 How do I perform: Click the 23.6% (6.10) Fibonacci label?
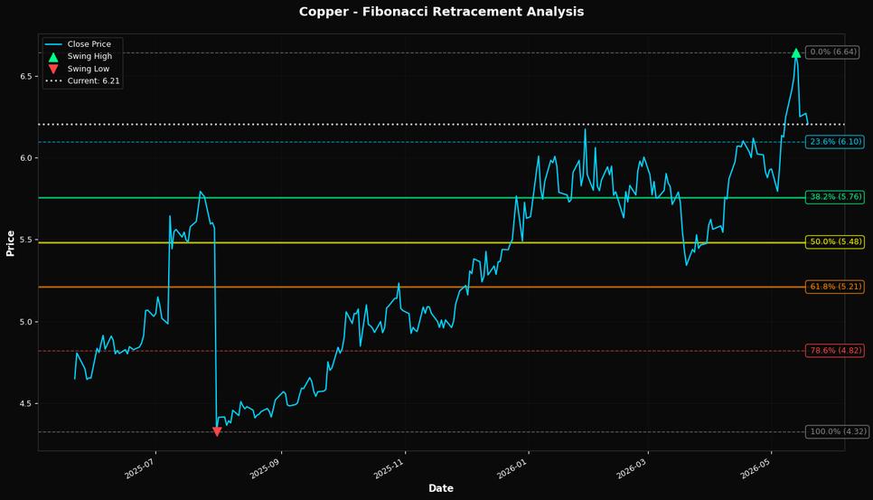(835, 142)
